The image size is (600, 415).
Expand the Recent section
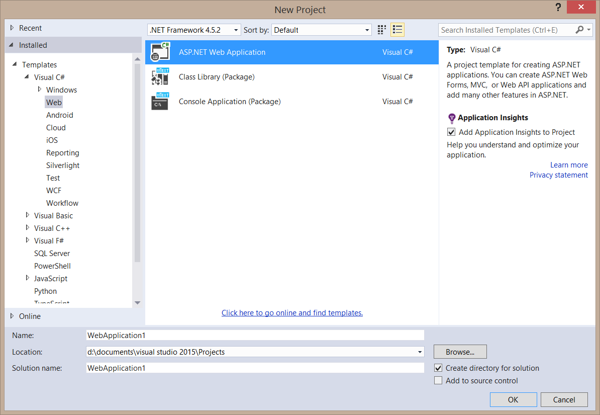click(12, 28)
